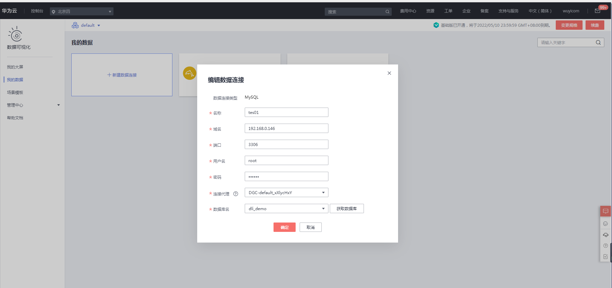Show help for connection proxy field
The image size is (612, 288).
tap(236, 194)
